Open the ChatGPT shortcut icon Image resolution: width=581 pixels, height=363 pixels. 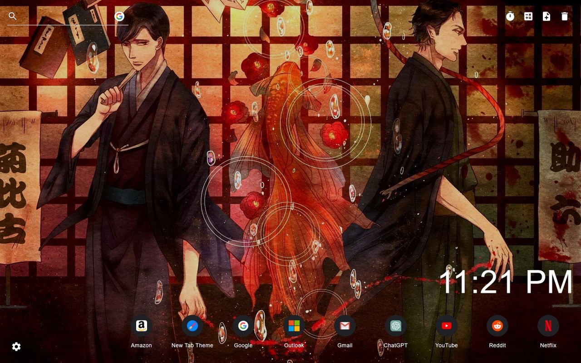click(396, 326)
